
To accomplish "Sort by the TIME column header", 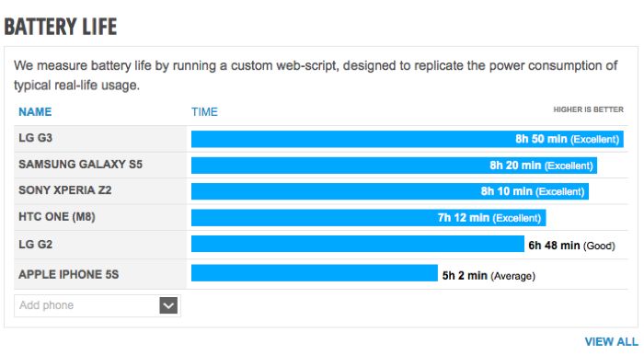I will (x=204, y=111).
